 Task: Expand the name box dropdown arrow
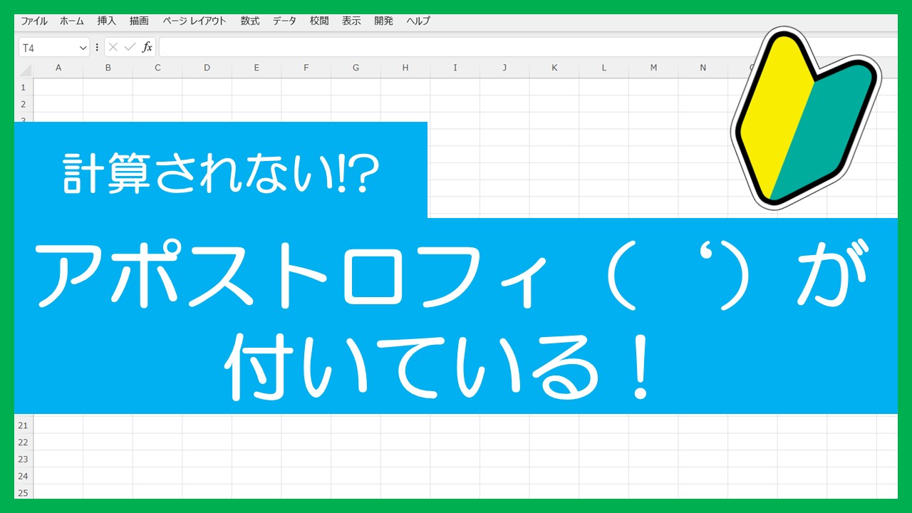coord(83,48)
